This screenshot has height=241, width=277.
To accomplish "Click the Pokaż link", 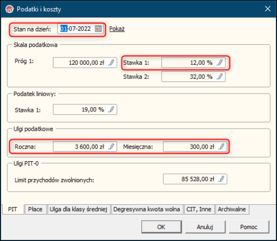I will 117,29.
